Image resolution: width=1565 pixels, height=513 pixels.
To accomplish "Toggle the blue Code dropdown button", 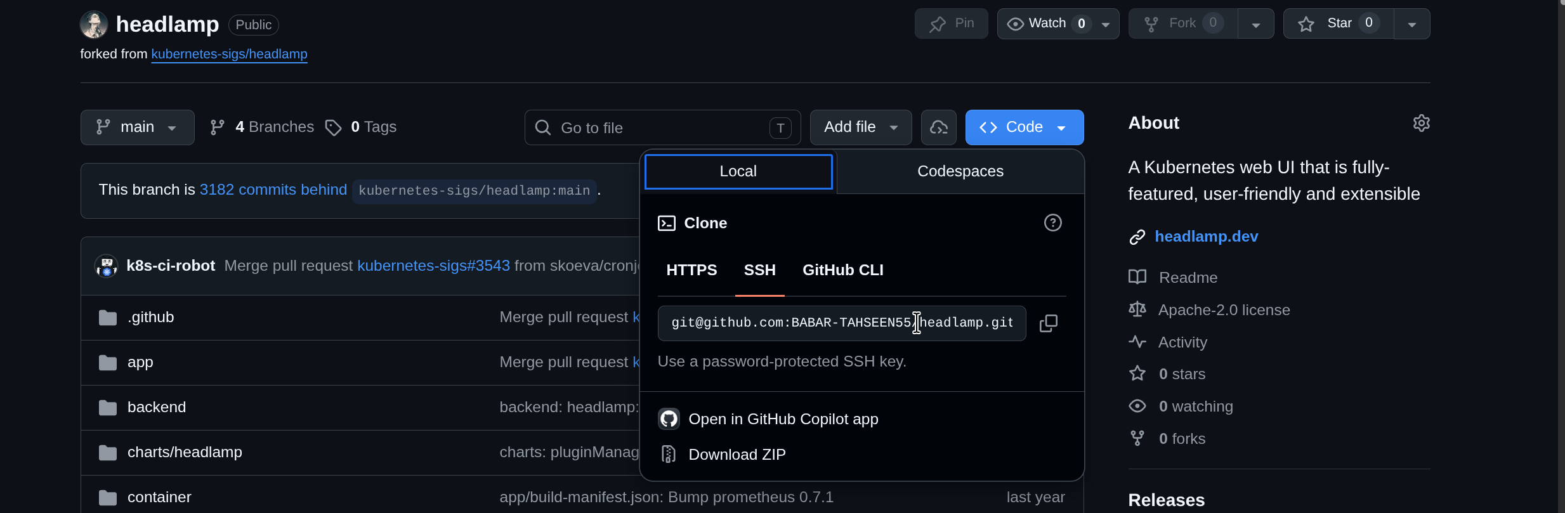I will (x=1025, y=127).
